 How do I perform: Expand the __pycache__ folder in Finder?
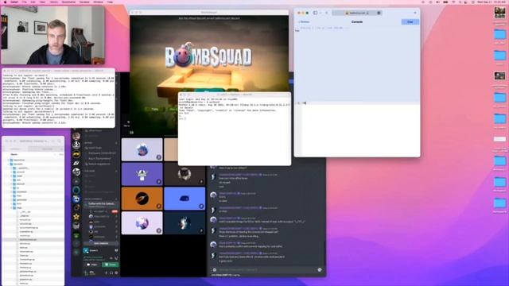click(x=12, y=168)
